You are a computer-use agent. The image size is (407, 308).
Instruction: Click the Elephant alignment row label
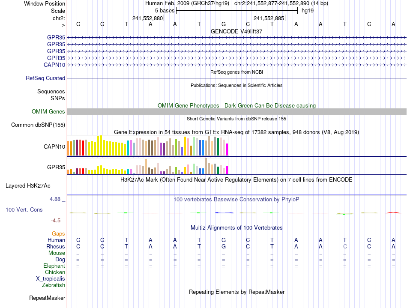pyautogui.click(x=54, y=266)
